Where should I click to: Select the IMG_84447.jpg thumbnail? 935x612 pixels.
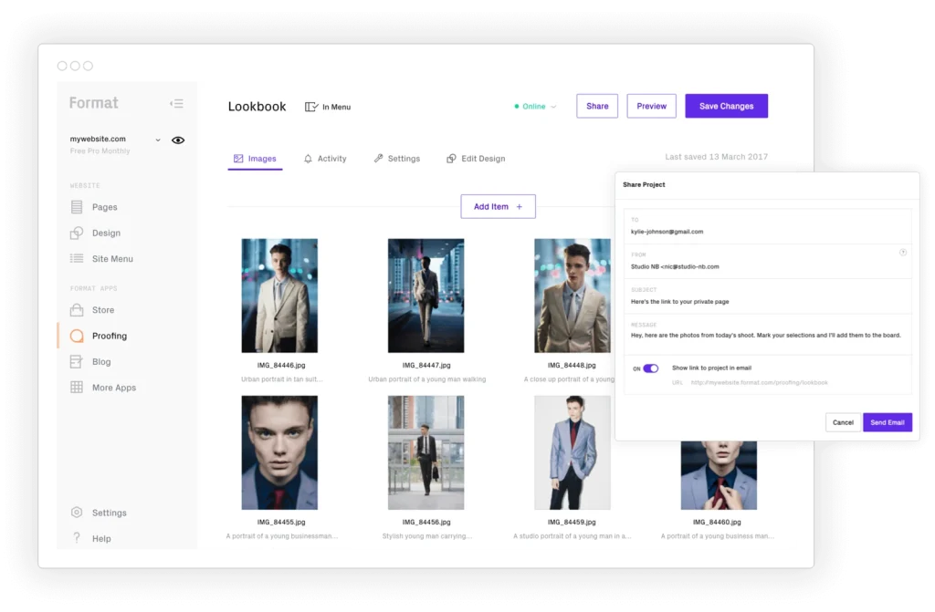tap(425, 296)
